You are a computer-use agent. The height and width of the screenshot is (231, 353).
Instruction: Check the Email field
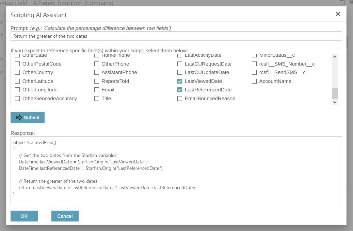(97, 90)
